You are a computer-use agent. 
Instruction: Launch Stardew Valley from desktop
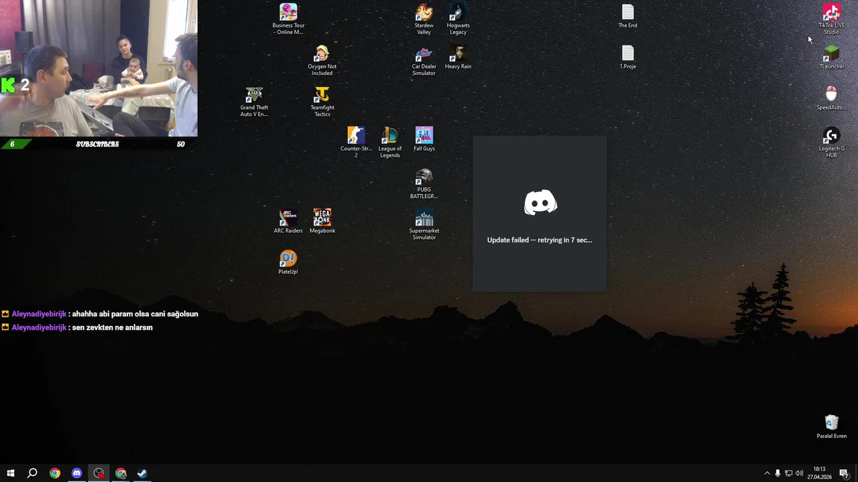pos(424,19)
